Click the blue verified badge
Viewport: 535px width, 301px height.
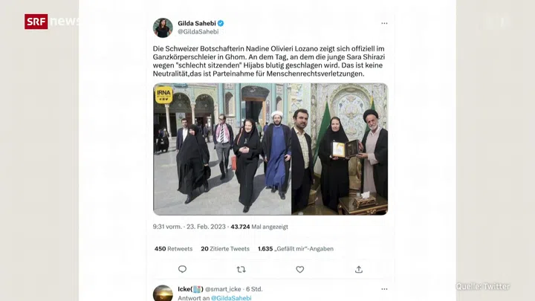pos(221,23)
